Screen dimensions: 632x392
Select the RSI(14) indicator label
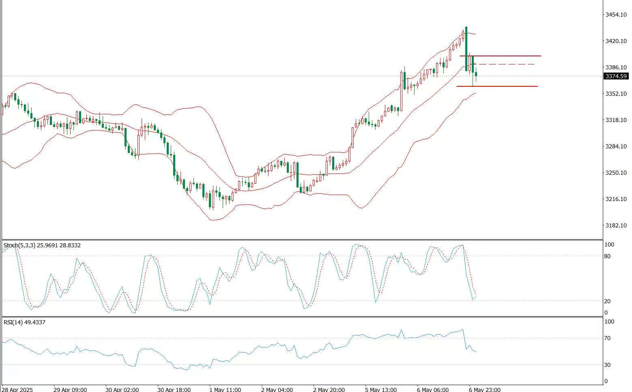[x=24, y=322]
